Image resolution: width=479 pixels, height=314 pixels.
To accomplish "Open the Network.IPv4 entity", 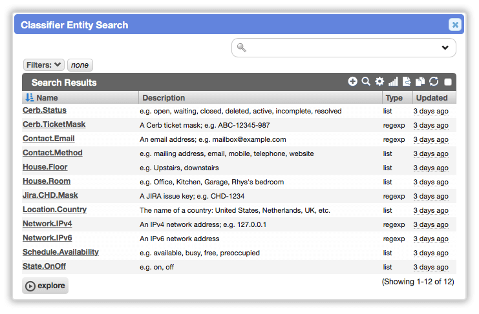I will (47, 224).
